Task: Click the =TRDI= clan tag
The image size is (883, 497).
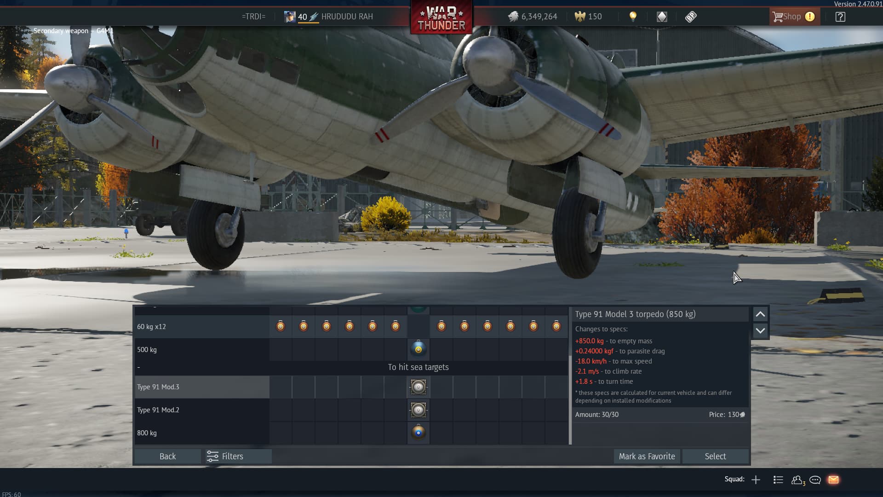Action: tap(253, 17)
